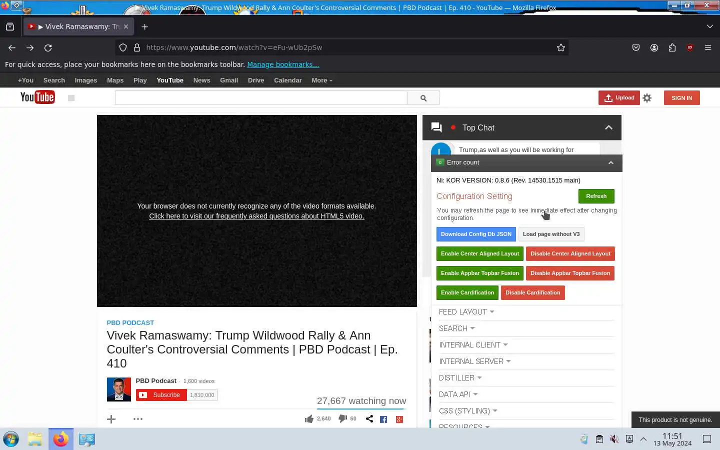Click the browser forward arrow
The image size is (720, 450).
(30, 47)
